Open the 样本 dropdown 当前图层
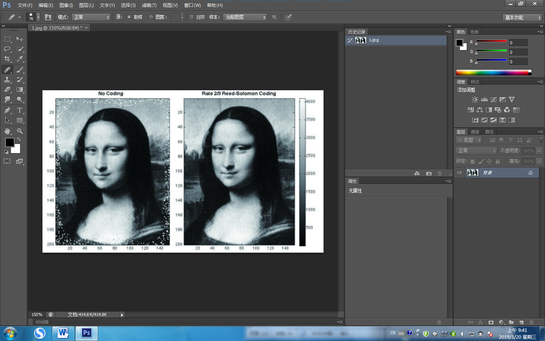Screen dimensions: 545x341 point(245,17)
